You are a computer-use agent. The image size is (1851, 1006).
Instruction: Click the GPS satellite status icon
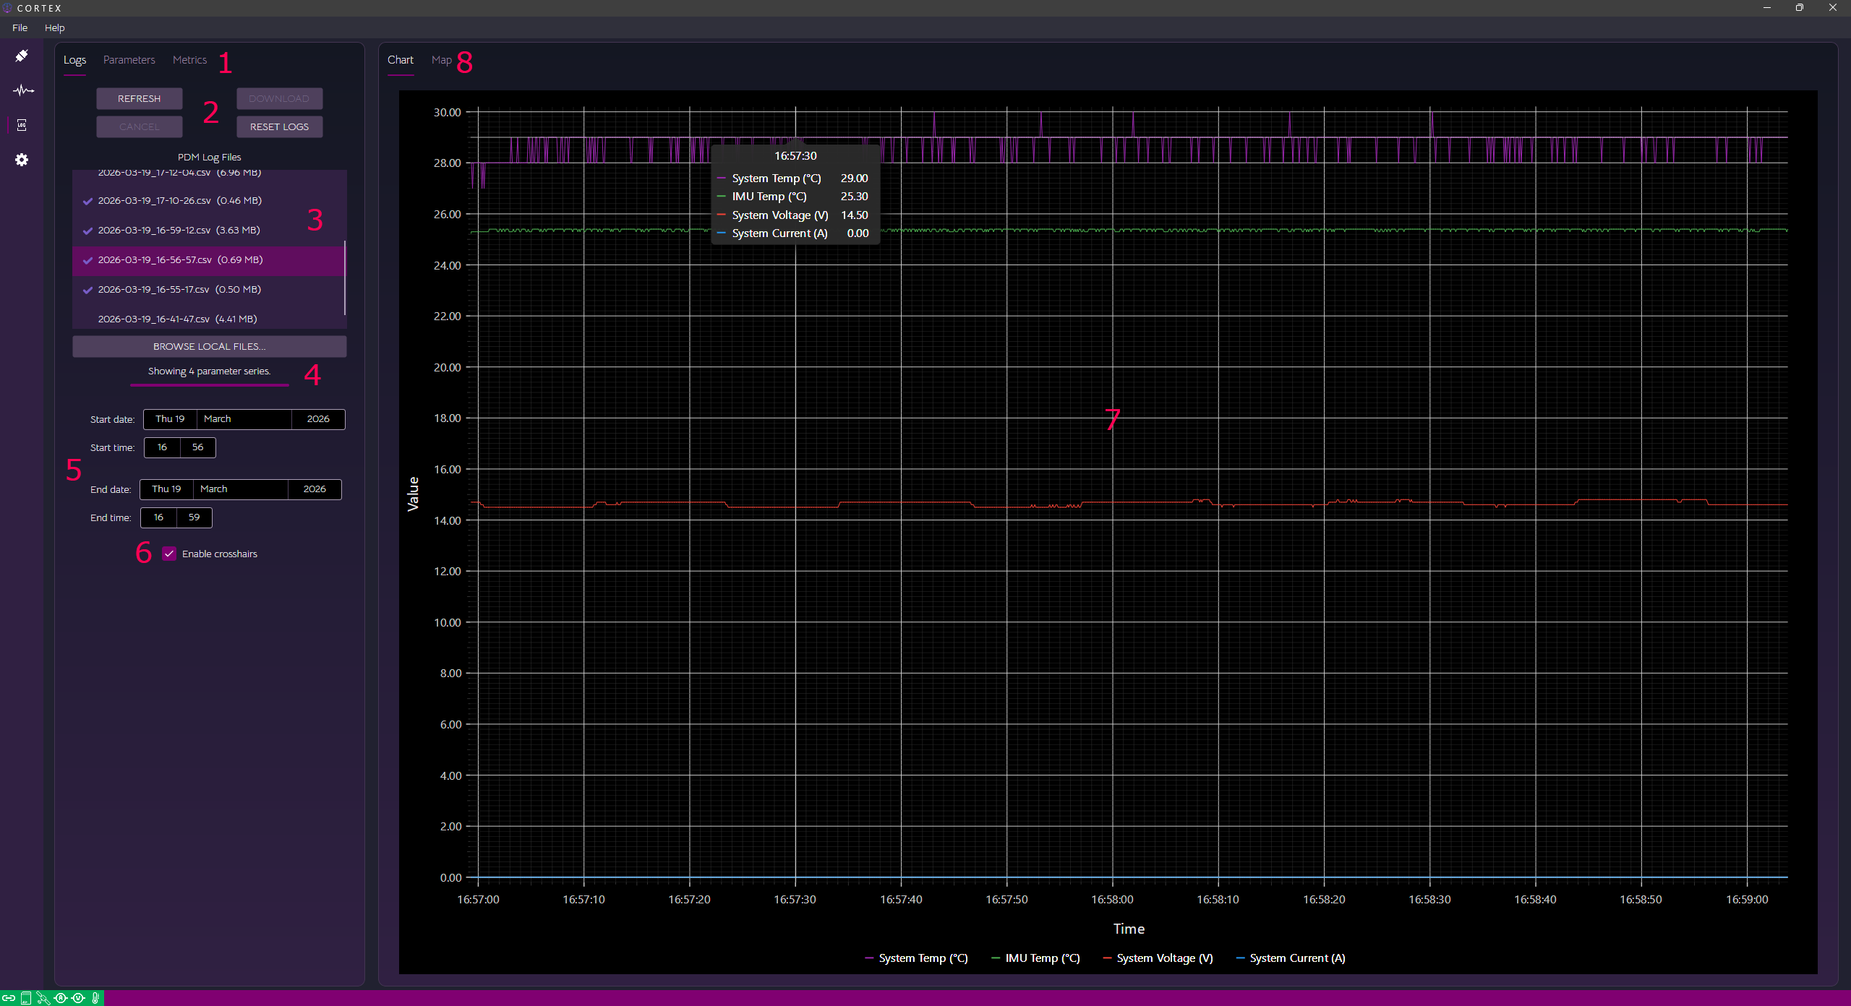[43, 998]
